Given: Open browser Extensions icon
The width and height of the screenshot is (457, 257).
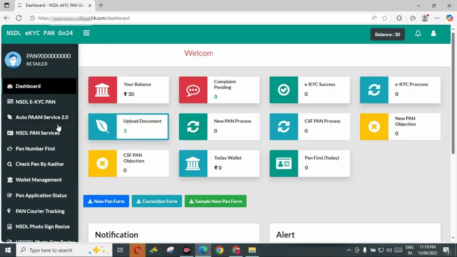Looking at the screenshot, I should (x=399, y=18).
